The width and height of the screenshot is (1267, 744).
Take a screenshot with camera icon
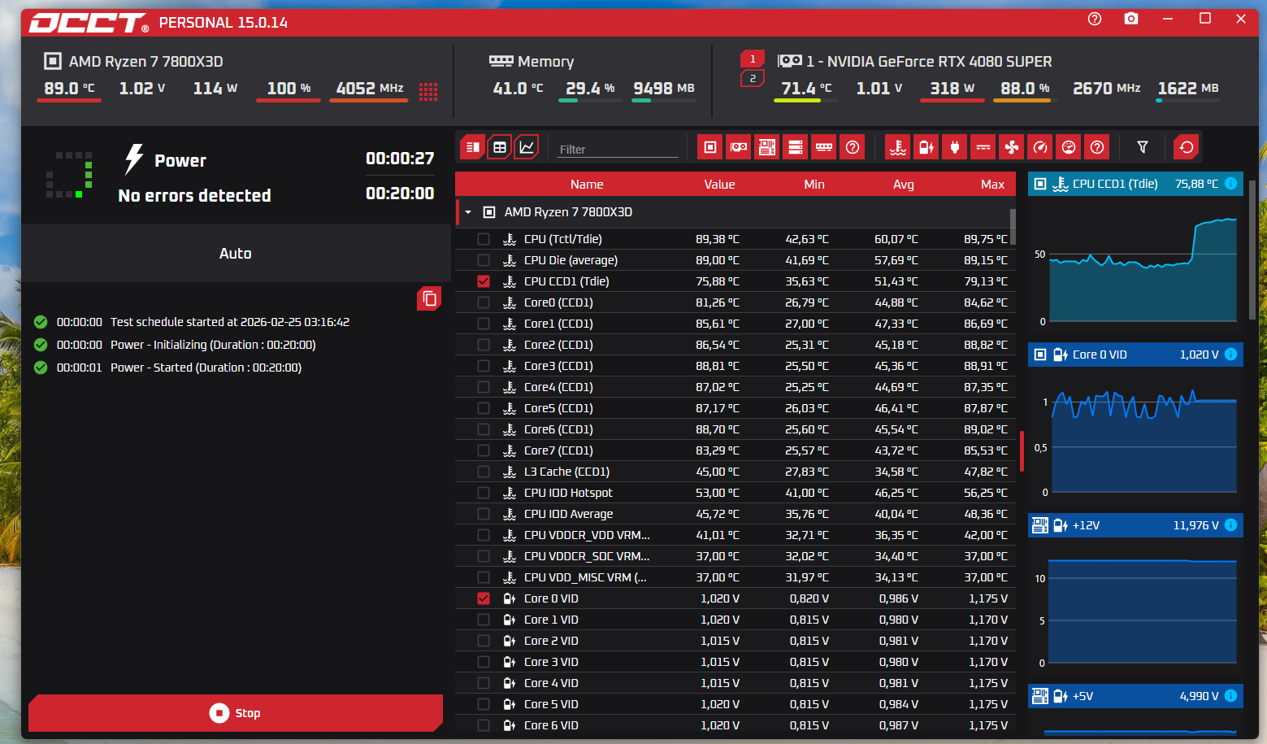(x=1131, y=19)
